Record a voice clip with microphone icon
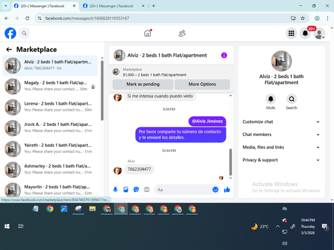 pyautogui.click(x=116, y=189)
